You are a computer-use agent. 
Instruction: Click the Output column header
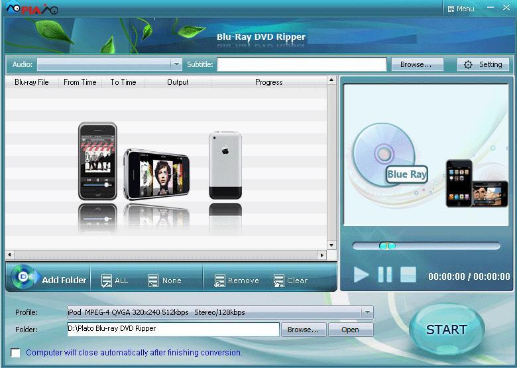point(178,82)
